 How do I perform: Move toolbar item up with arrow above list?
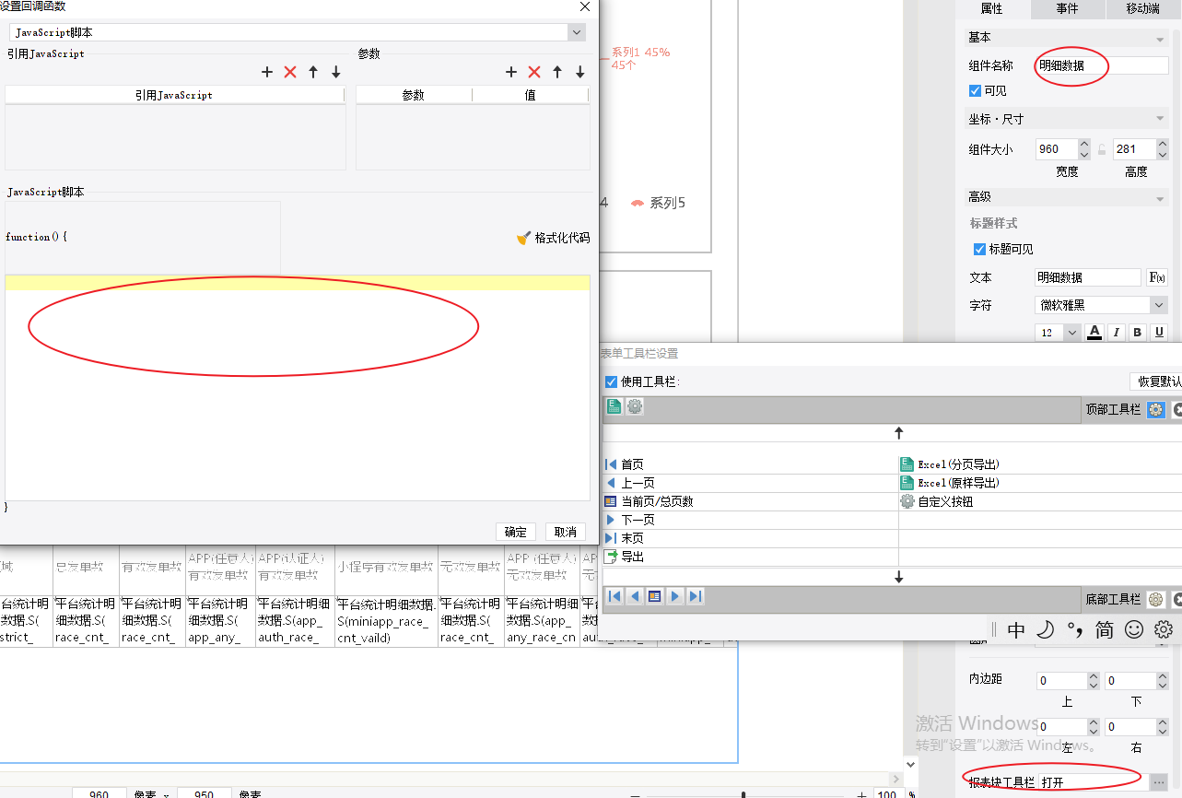click(898, 432)
